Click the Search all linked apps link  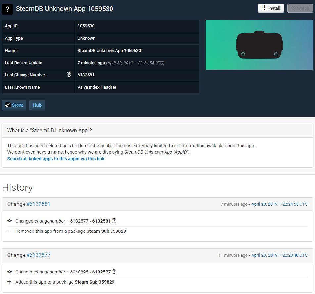coord(56,159)
